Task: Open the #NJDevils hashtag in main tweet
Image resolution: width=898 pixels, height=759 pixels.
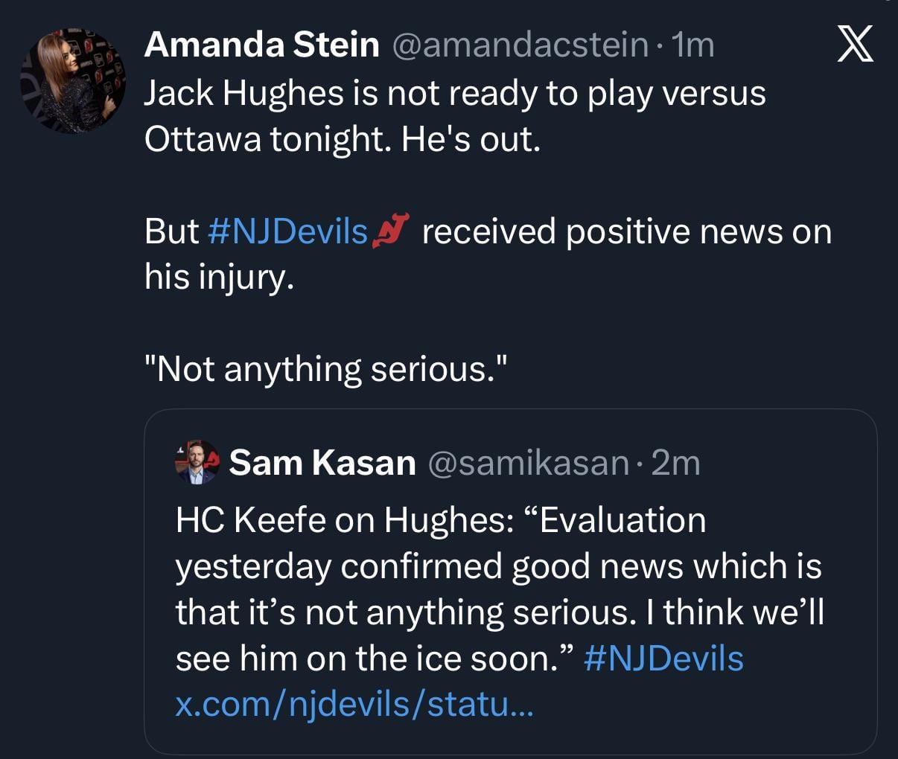Action: click(289, 231)
